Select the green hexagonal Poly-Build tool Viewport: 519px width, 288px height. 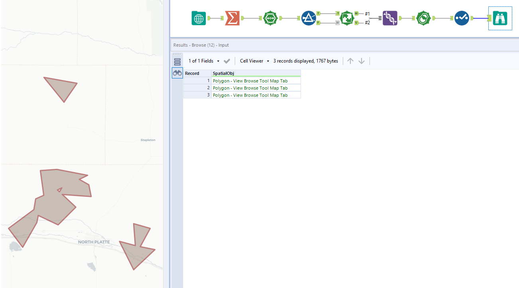[x=271, y=18]
